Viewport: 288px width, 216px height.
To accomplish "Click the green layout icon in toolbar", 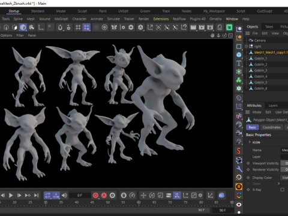I will coord(229,27).
